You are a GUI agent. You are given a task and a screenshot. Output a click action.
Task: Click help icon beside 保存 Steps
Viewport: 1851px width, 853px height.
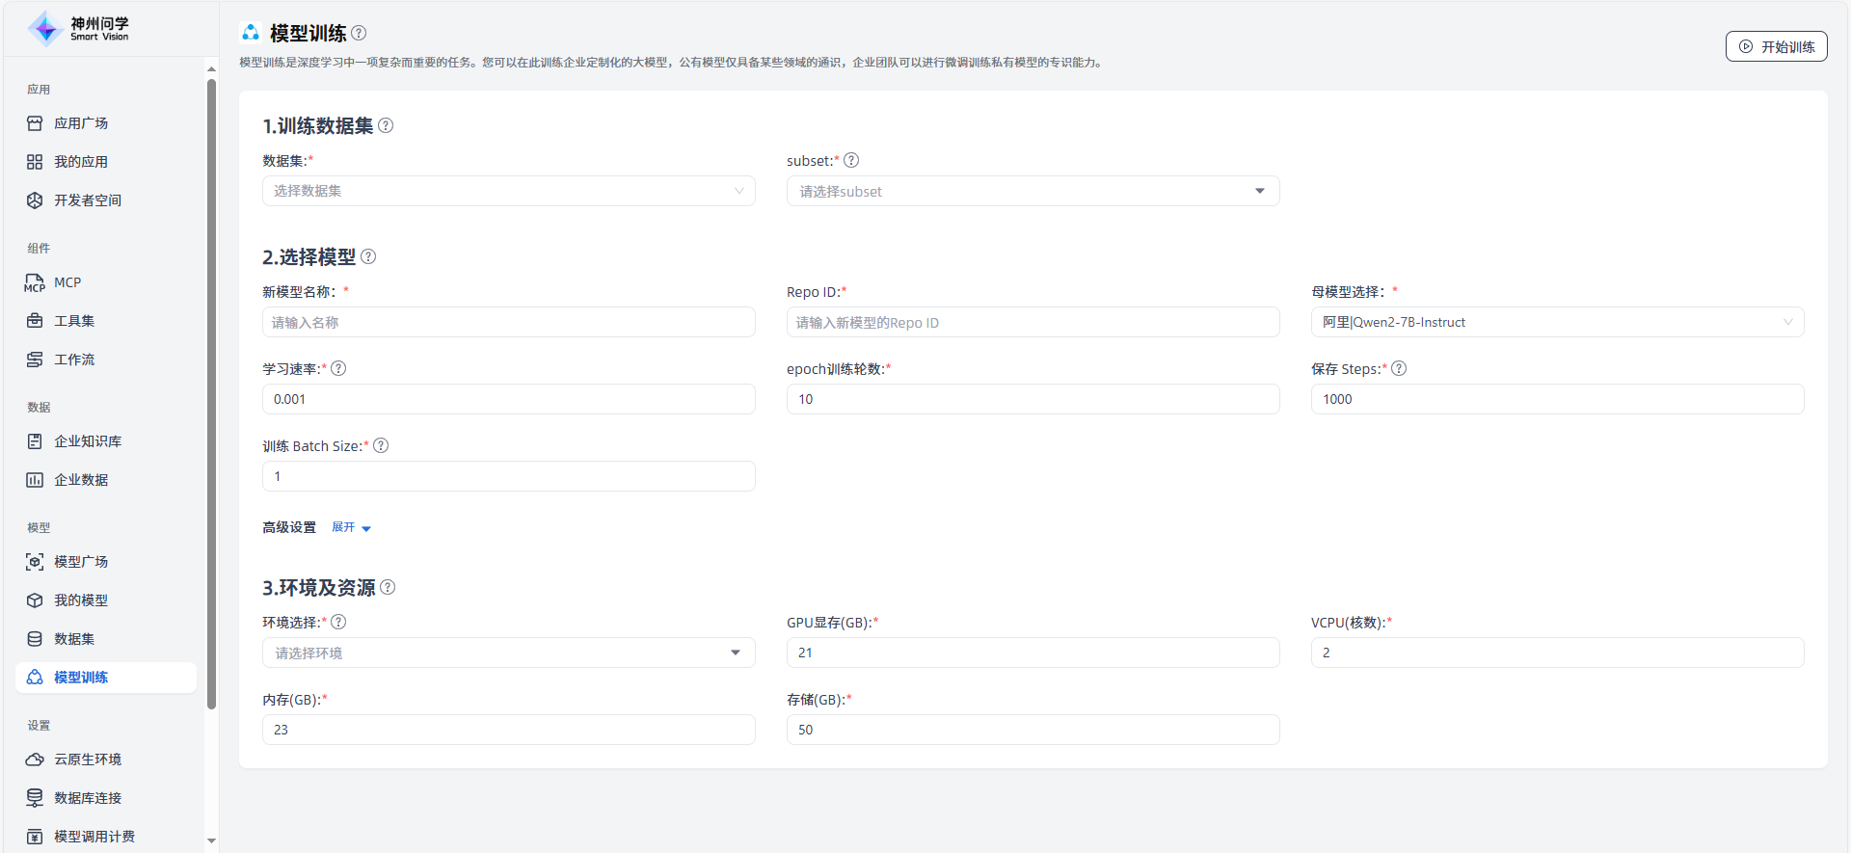[x=1399, y=368]
